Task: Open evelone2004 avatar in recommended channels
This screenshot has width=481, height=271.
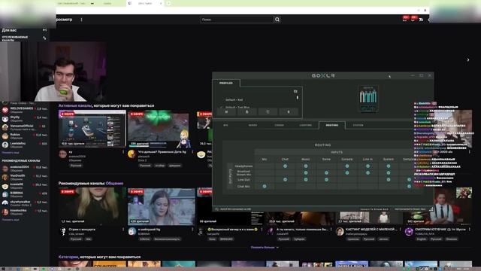Action: pyautogui.click(x=5, y=169)
